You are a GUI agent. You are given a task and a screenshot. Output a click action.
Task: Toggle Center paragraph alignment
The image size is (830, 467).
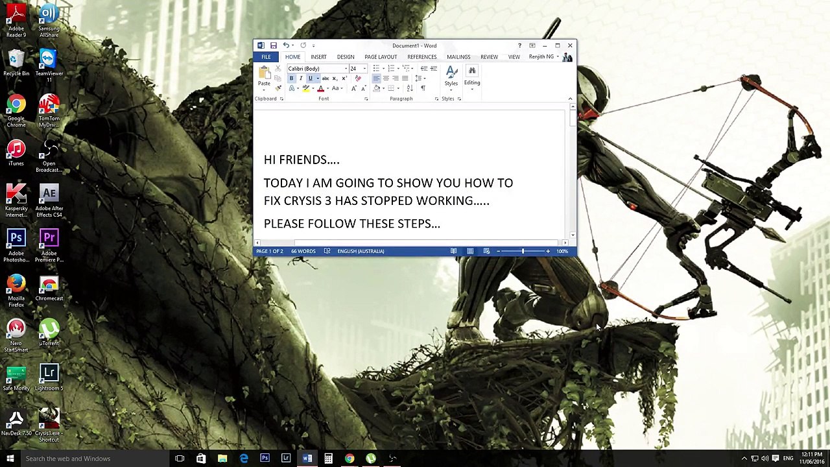tap(386, 78)
